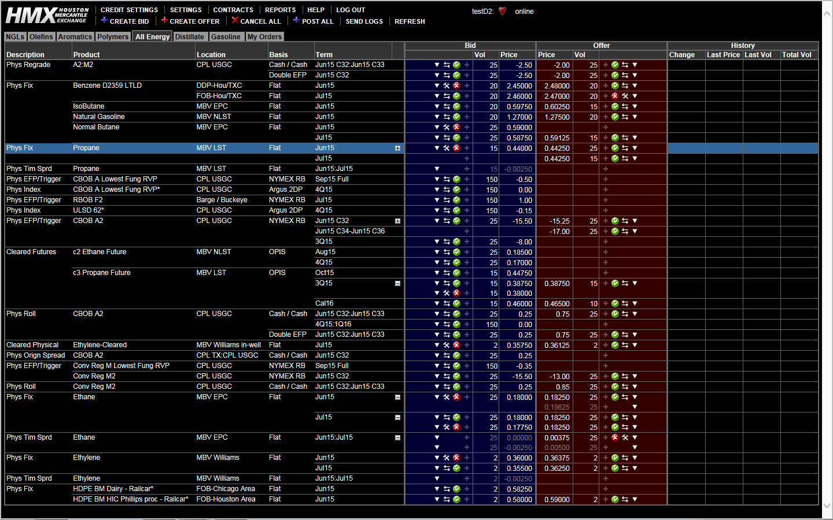Open the Aromatics tab
833x520 pixels.
pos(75,36)
